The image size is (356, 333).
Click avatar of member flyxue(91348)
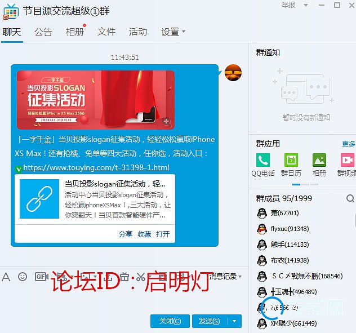tap(262, 229)
